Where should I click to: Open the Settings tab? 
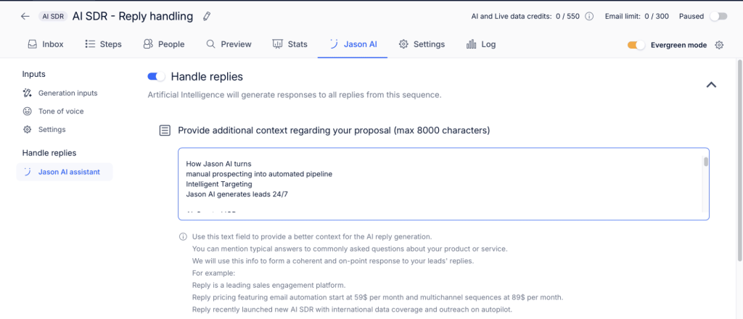pyautogui.click(x=422, y=44)
